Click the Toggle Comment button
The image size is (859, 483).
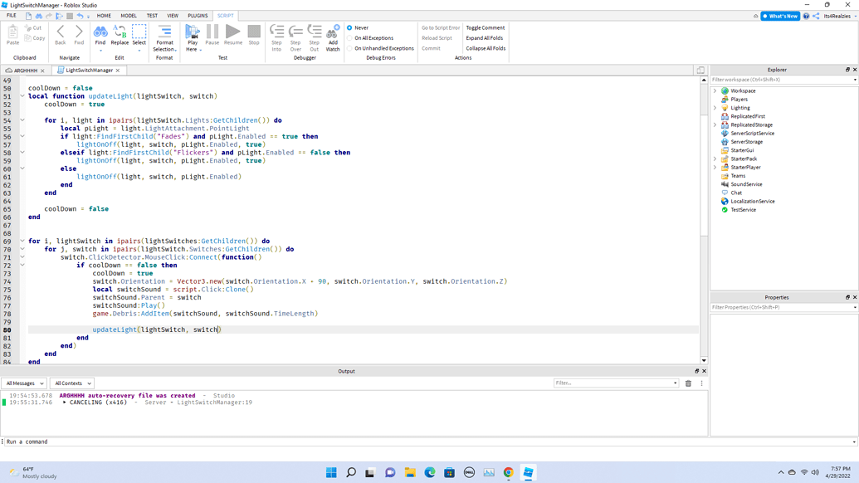click(485, 27)
